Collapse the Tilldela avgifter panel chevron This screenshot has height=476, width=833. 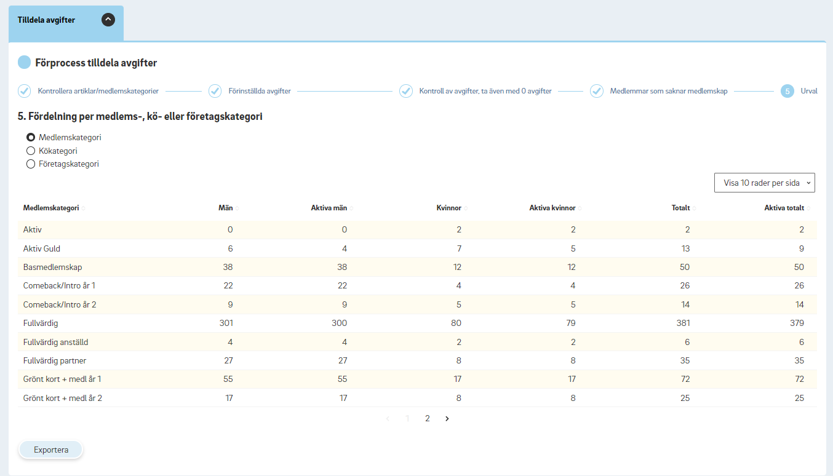point(108,20)
